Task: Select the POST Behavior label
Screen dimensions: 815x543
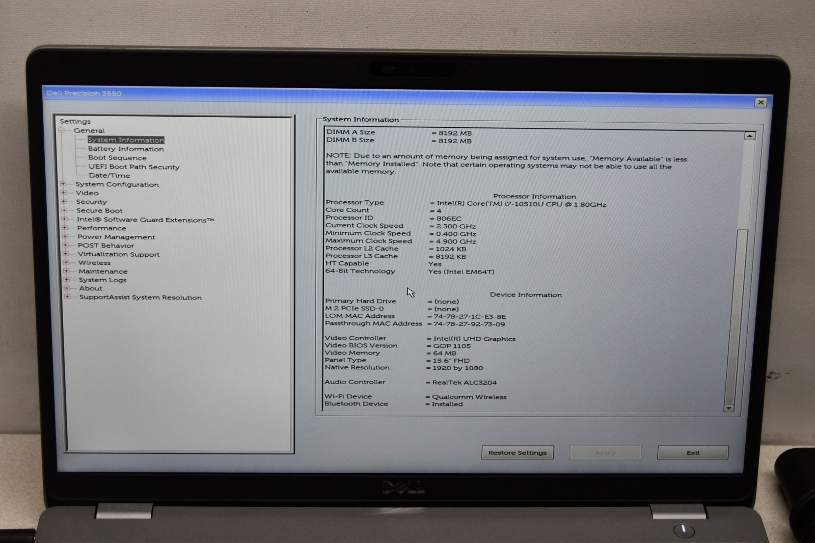Action: pos(105,246)
